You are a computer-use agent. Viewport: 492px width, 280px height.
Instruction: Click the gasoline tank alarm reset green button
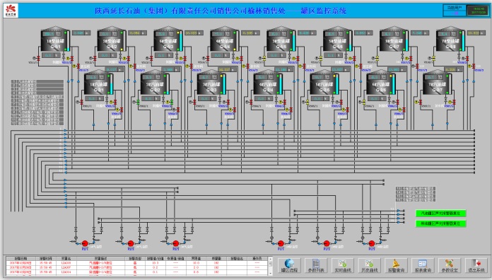440,213
